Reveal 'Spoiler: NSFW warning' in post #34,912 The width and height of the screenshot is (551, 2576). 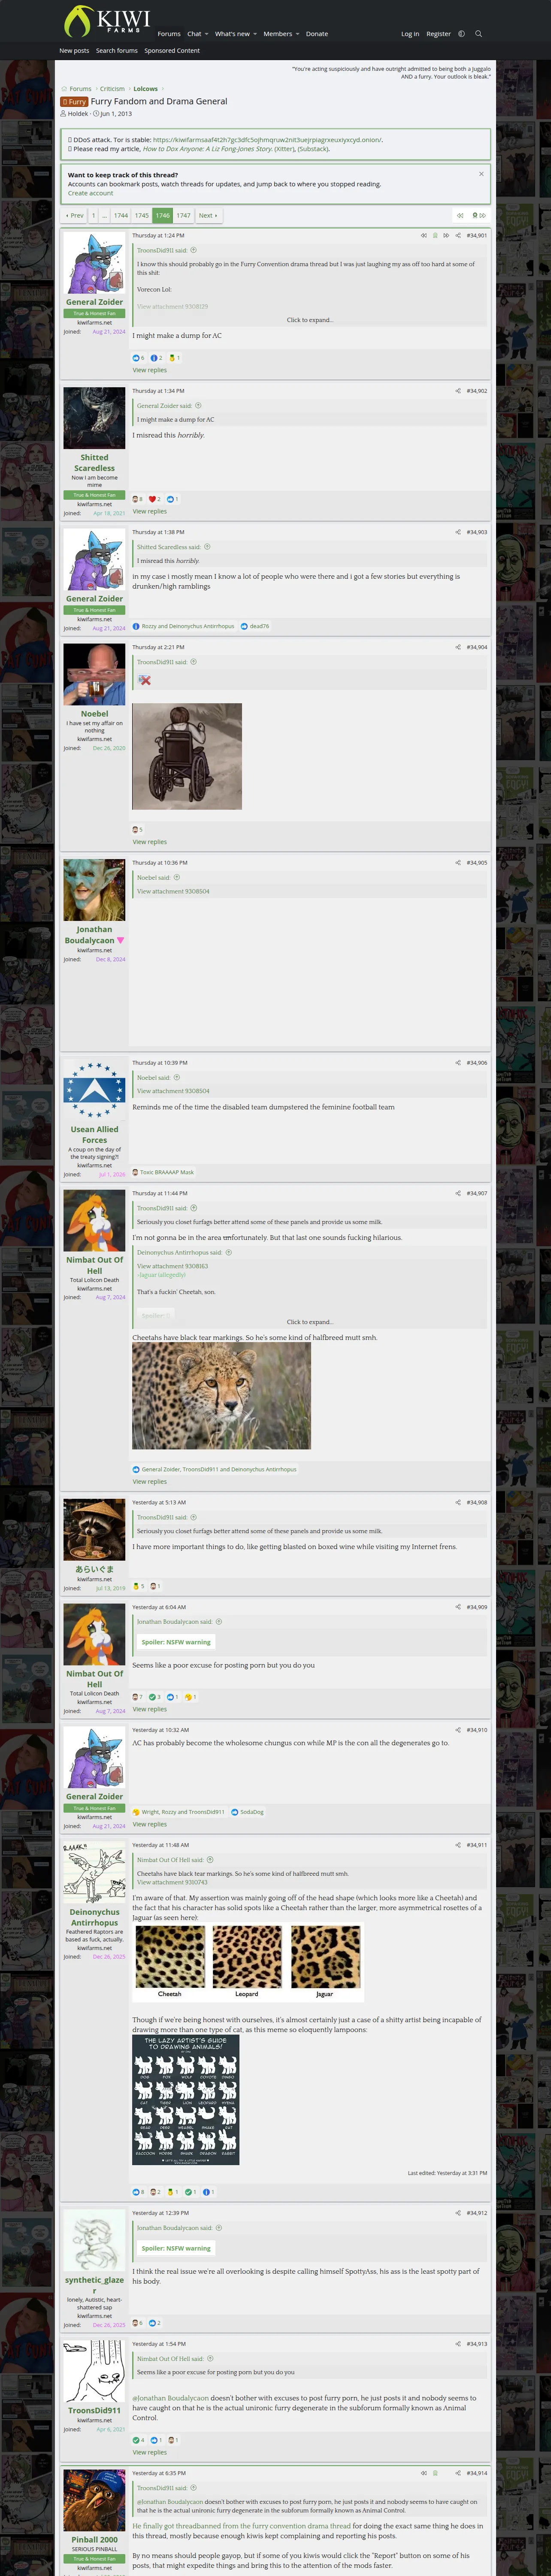pyautogui.click(x=176, y=2248)
